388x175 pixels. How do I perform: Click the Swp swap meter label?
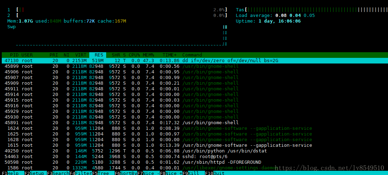[12, 27]
